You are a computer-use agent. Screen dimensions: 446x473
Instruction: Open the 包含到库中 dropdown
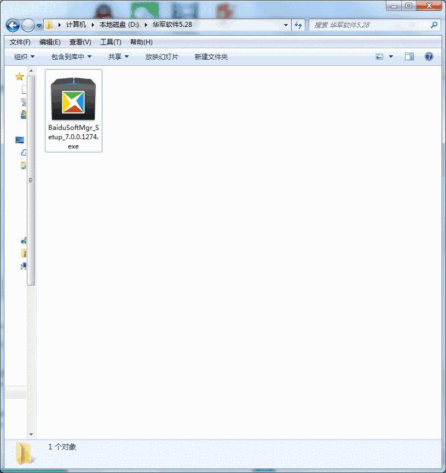pos(71,56)
